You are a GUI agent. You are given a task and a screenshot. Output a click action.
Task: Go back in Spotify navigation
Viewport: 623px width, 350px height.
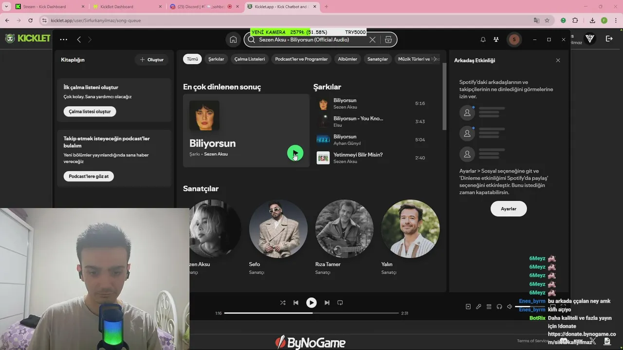click(x=79, y=39)
